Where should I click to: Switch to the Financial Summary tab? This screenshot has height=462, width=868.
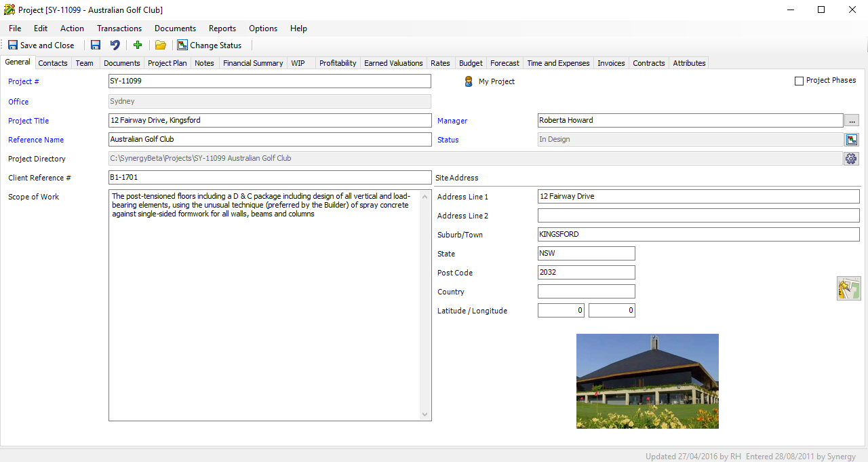click(253, 63)
